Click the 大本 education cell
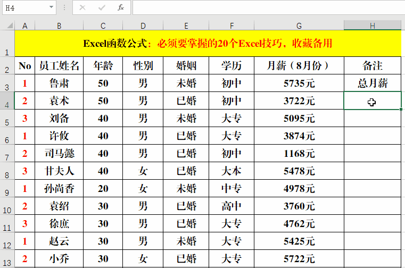405x268 pixels. pos(232,171)
